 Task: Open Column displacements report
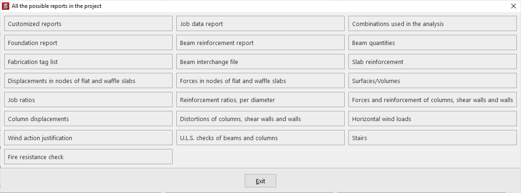coord(88,119)
